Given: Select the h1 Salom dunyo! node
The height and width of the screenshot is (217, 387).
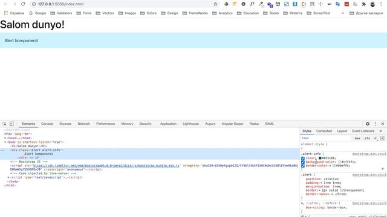Looking at the screenshot, I should pos(29,146).
